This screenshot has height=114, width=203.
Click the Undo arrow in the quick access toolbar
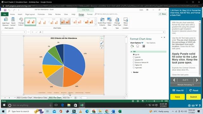(9, 10)
